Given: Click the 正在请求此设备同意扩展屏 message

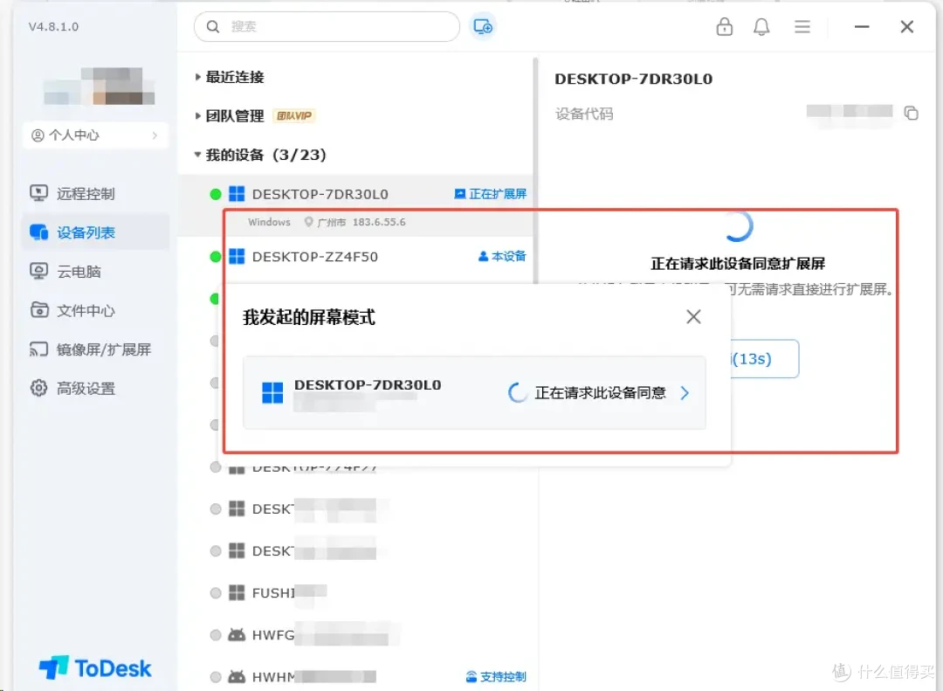Looking at the screenshot, I should [738, 263].
